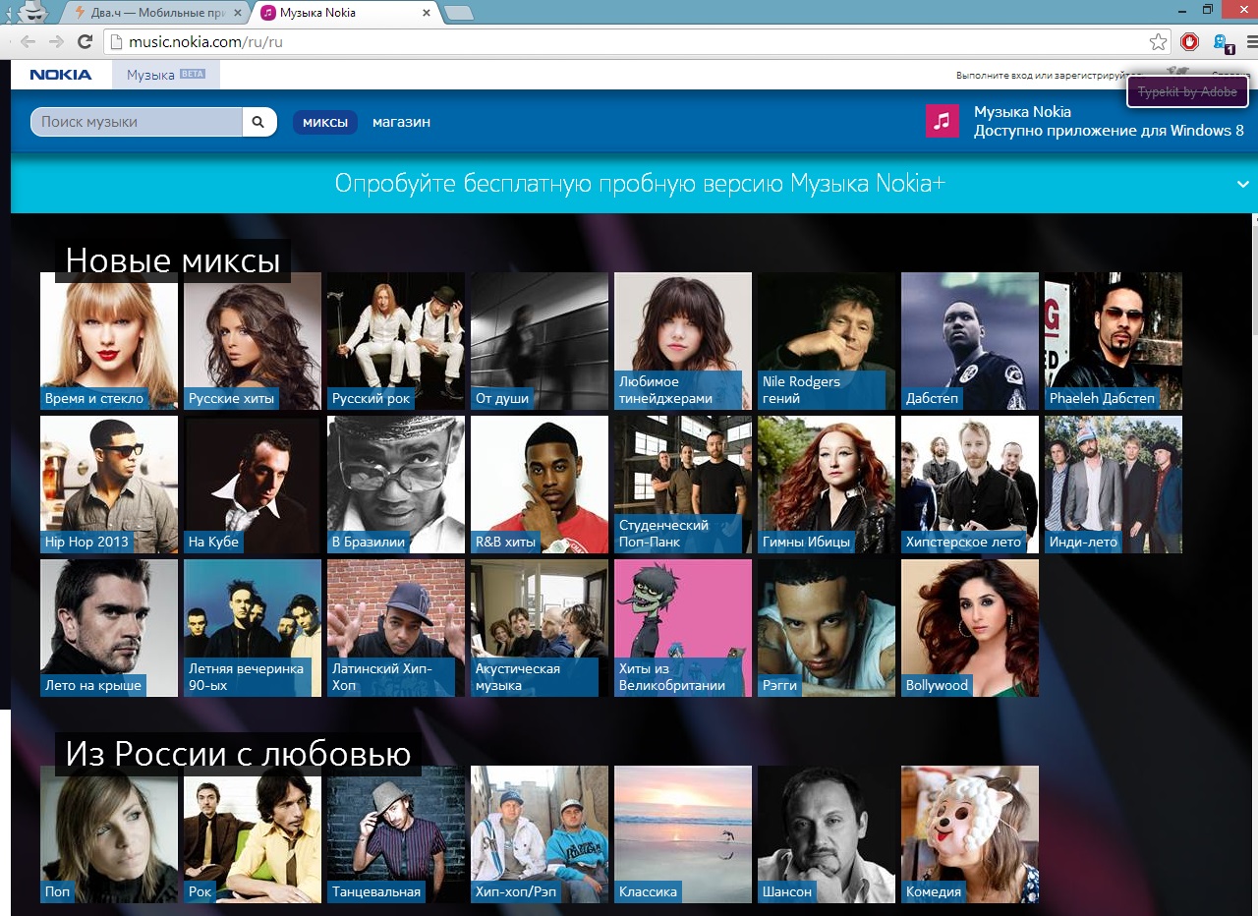The height and width of the screenshot is (916, 1258).
Task: Switch to the Два.ч — Мобильные tab
Action: click(157, 13)
